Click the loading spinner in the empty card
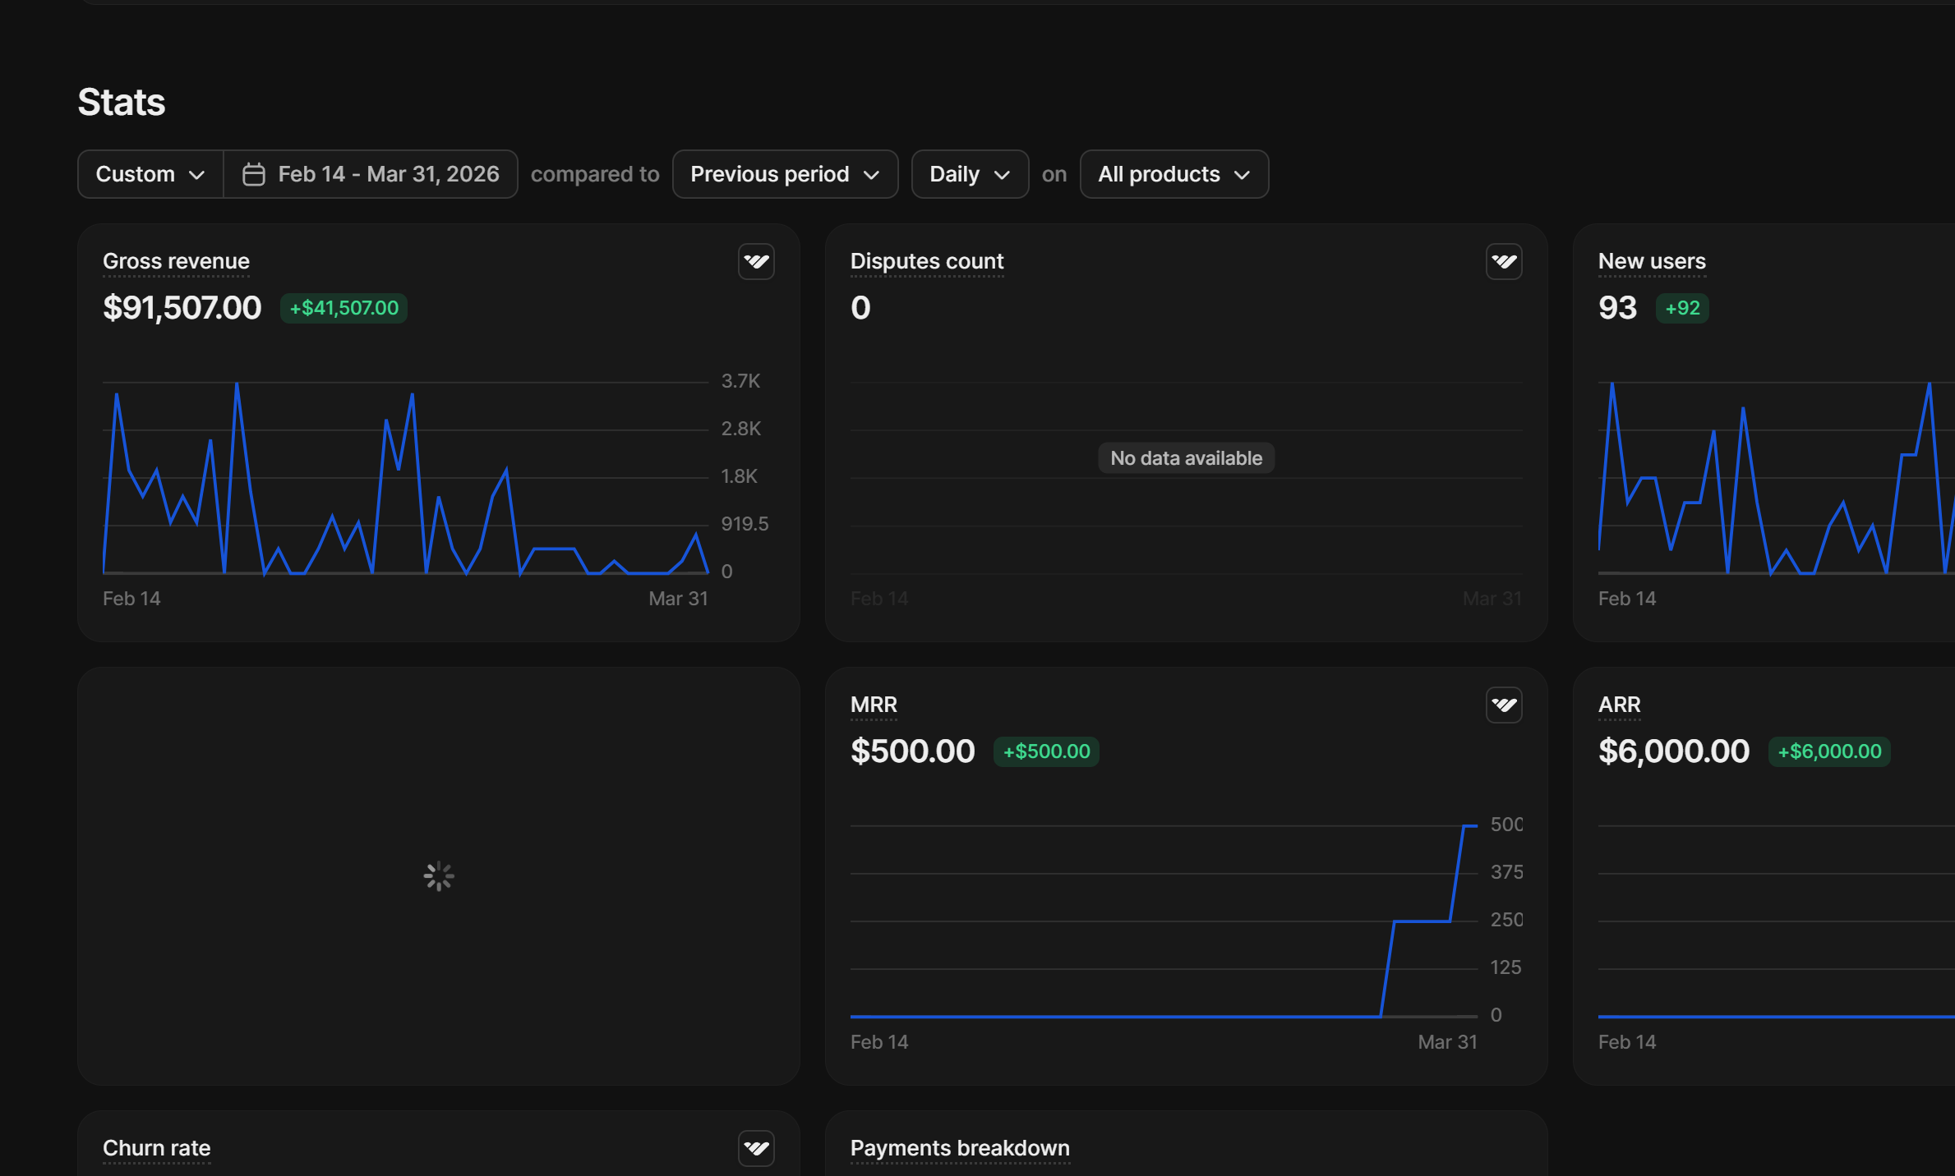The height and width of the screenshot is (1176, 1955). tap(439, 876)
